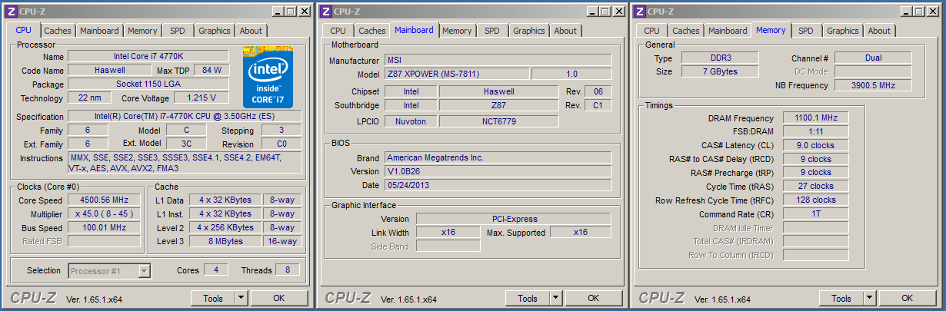
Task: Open SPD tab in left CPU window
Action: tap(178, 31)
